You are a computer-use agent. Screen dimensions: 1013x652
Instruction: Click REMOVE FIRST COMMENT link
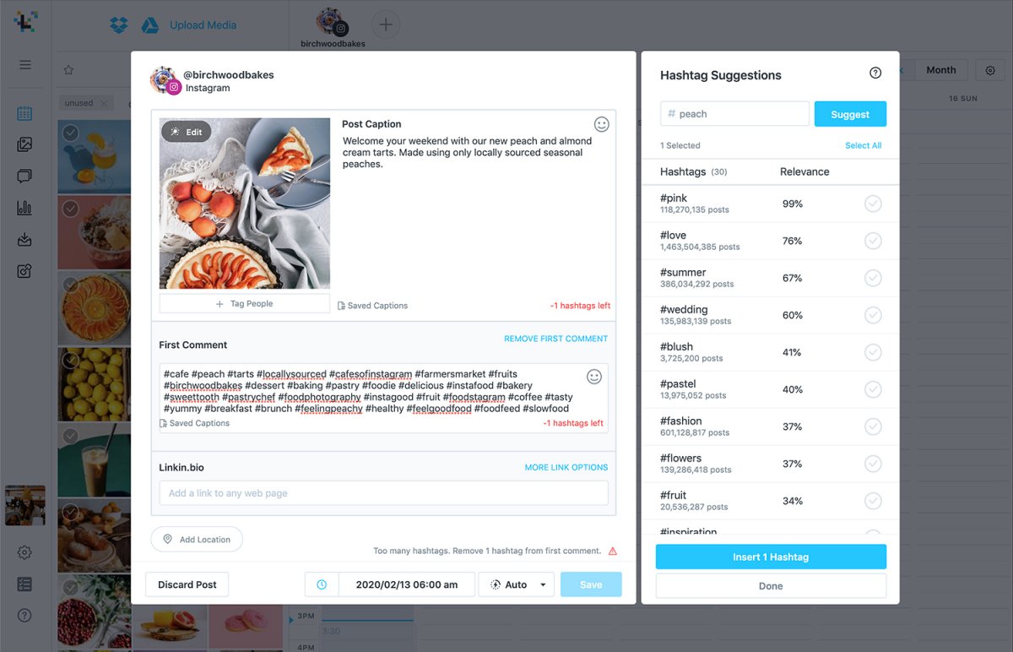[x=555, y=339]
